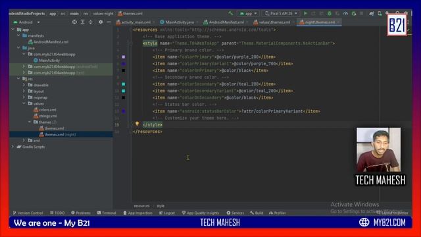This screenshot has height=237, width=421.
Task: Open the Terminal tool window
Action: [107, 213]
